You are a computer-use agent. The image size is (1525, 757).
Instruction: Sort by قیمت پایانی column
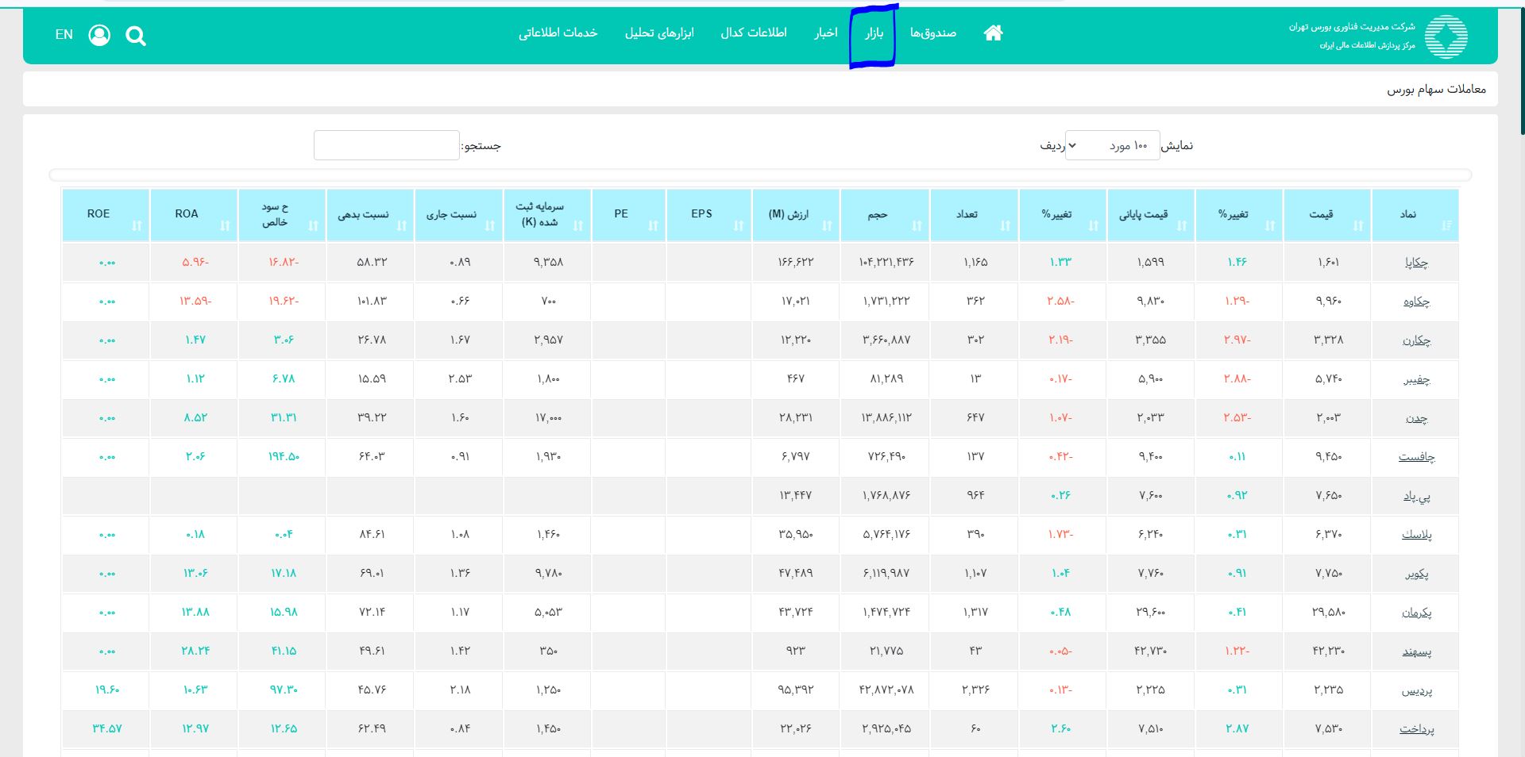[x=1151, y=215]
